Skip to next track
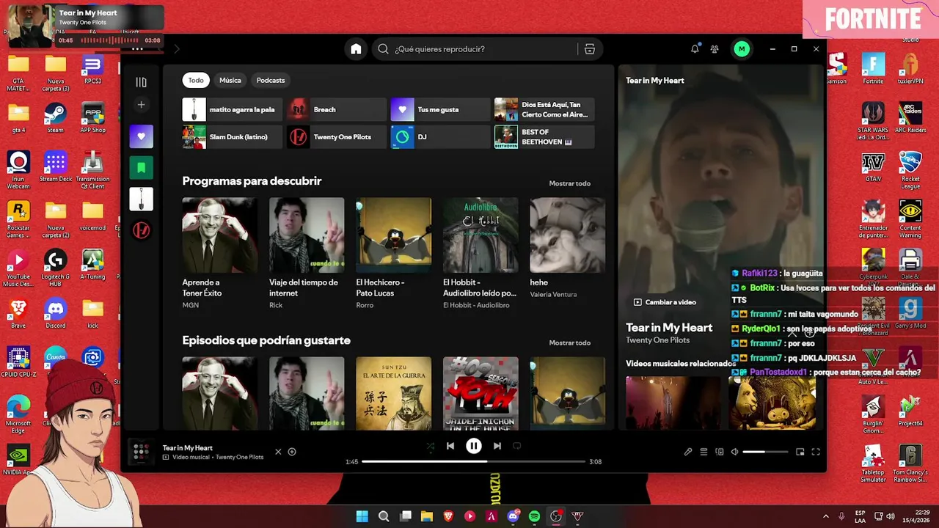 click(x=497, y=446)
